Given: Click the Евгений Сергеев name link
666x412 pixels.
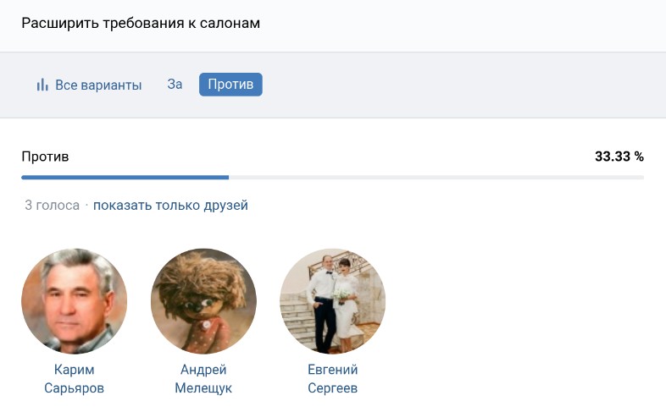Looking at the screenshot, I should click(x=332, y=379).
